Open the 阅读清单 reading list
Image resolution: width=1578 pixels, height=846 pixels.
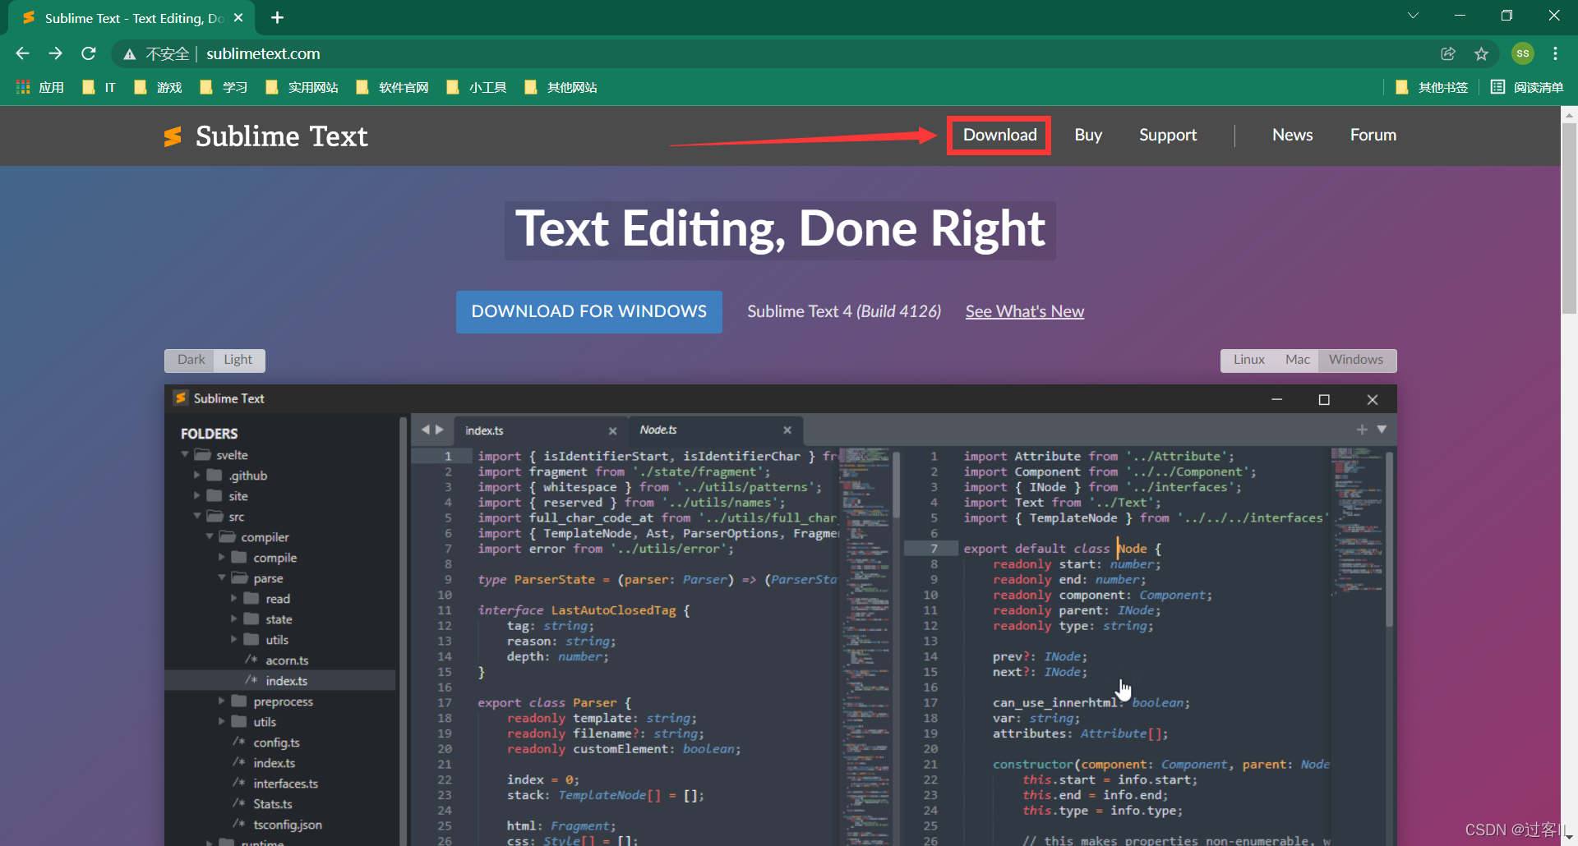(x=1527, y=87)
